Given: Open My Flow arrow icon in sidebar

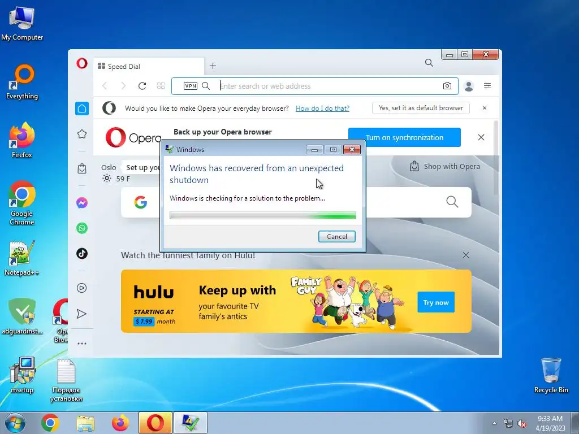Looking at the screenshot, I should [x=81, y=314].
